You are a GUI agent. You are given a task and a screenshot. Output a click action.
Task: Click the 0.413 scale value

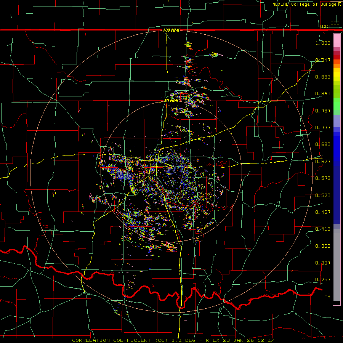(323, 229)
